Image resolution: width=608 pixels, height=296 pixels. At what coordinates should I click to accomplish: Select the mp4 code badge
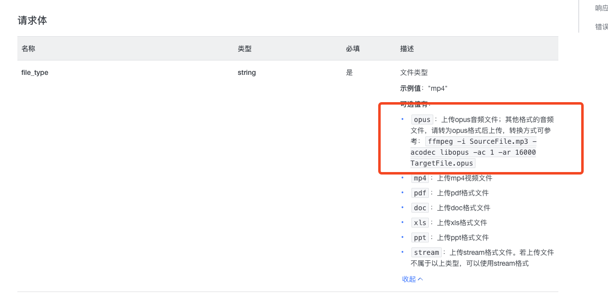click(x=419, y=178)
